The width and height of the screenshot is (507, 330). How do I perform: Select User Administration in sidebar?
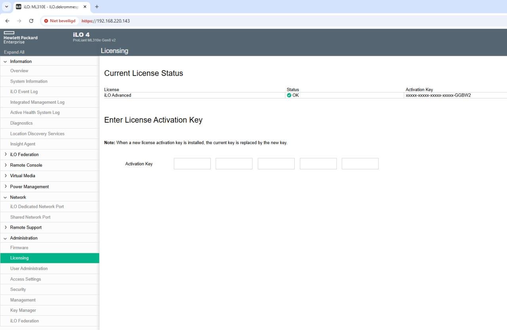point(29,269)
